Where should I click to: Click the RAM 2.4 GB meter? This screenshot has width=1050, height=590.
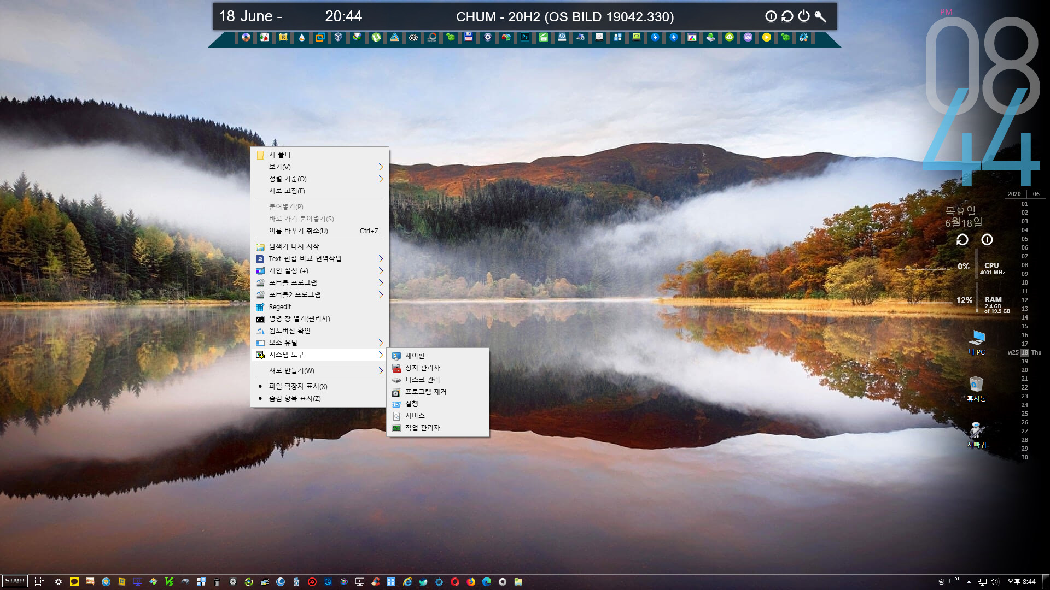996,305
